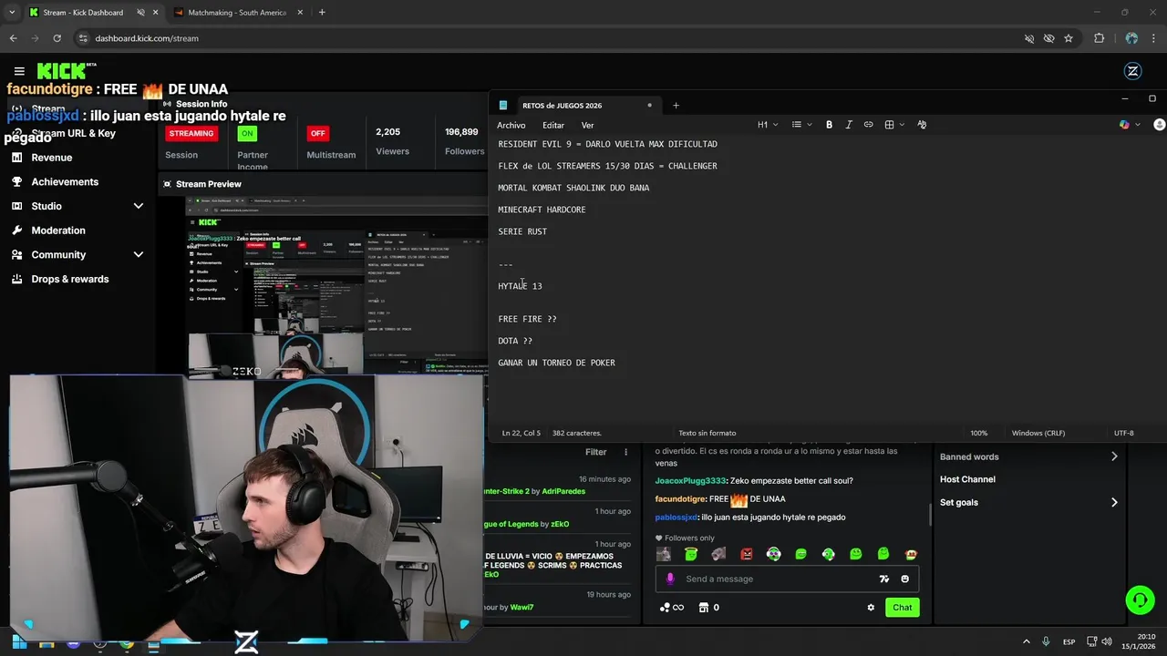Screen dimensions: 1167x656
Task: Open the table dropdown in Notepad
Action: tap(893, 125)
